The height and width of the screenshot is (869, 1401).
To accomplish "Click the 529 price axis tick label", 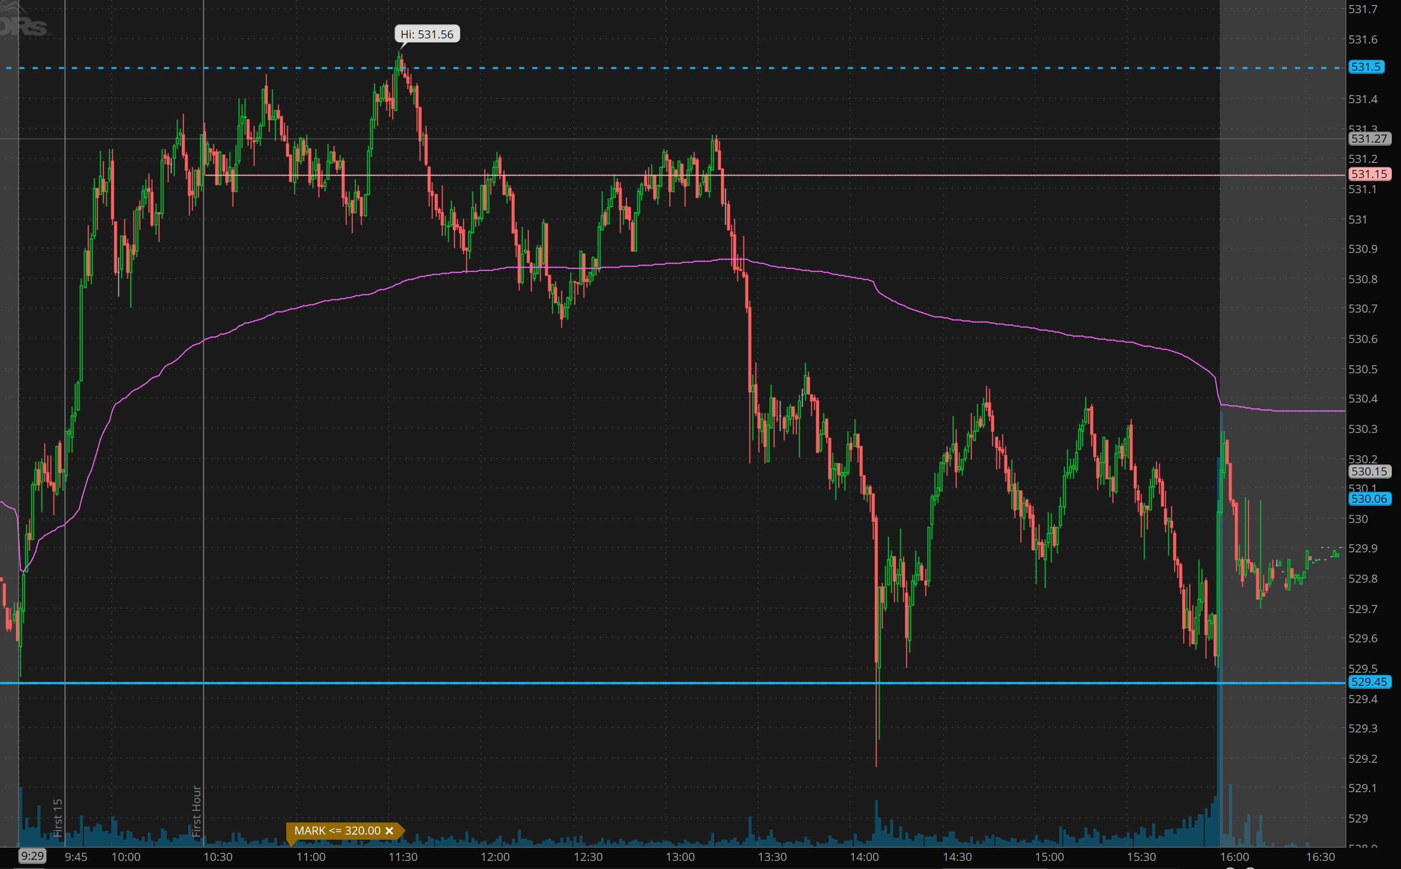I will pyautogui.click(x=1358, y=818).
